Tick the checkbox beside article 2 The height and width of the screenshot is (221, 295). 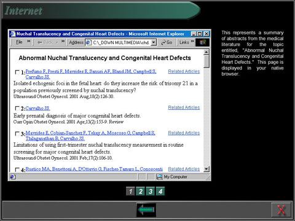(x=17, y=108)
